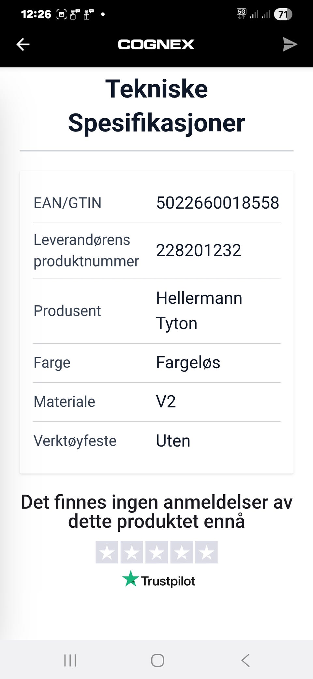Tap the 5G signal status icon
This screenshot has height=679, width=313.
(242, 14)
